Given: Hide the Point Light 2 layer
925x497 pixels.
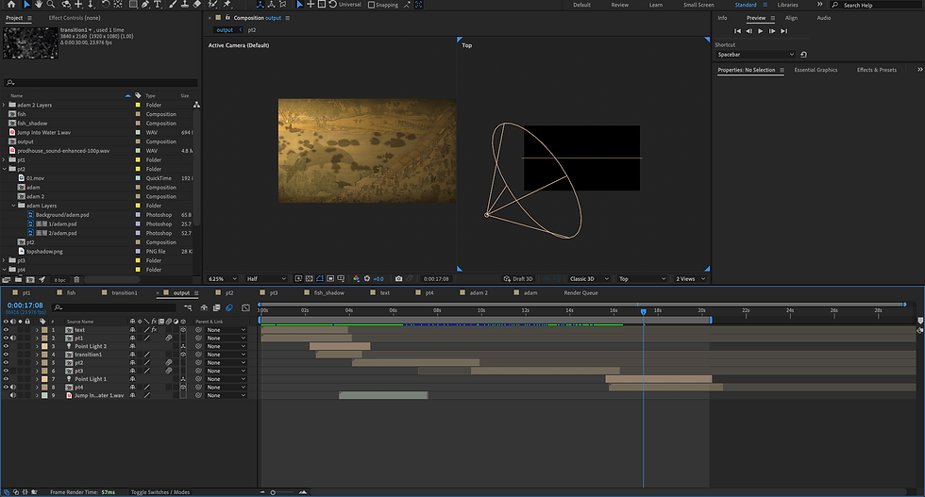Looking at the screenshot, I should click(6, 347).
